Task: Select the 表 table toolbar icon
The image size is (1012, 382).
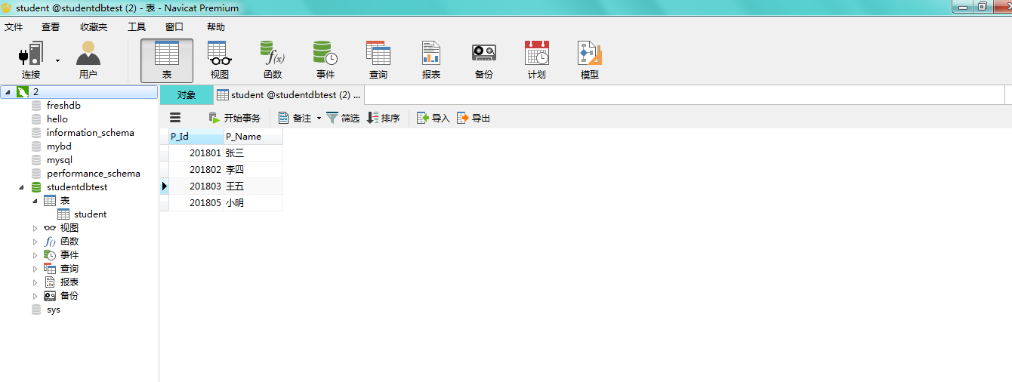Action: pos(167,60)
